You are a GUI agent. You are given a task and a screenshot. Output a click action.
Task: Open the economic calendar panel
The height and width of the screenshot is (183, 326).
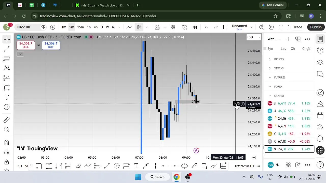[320, 115]
